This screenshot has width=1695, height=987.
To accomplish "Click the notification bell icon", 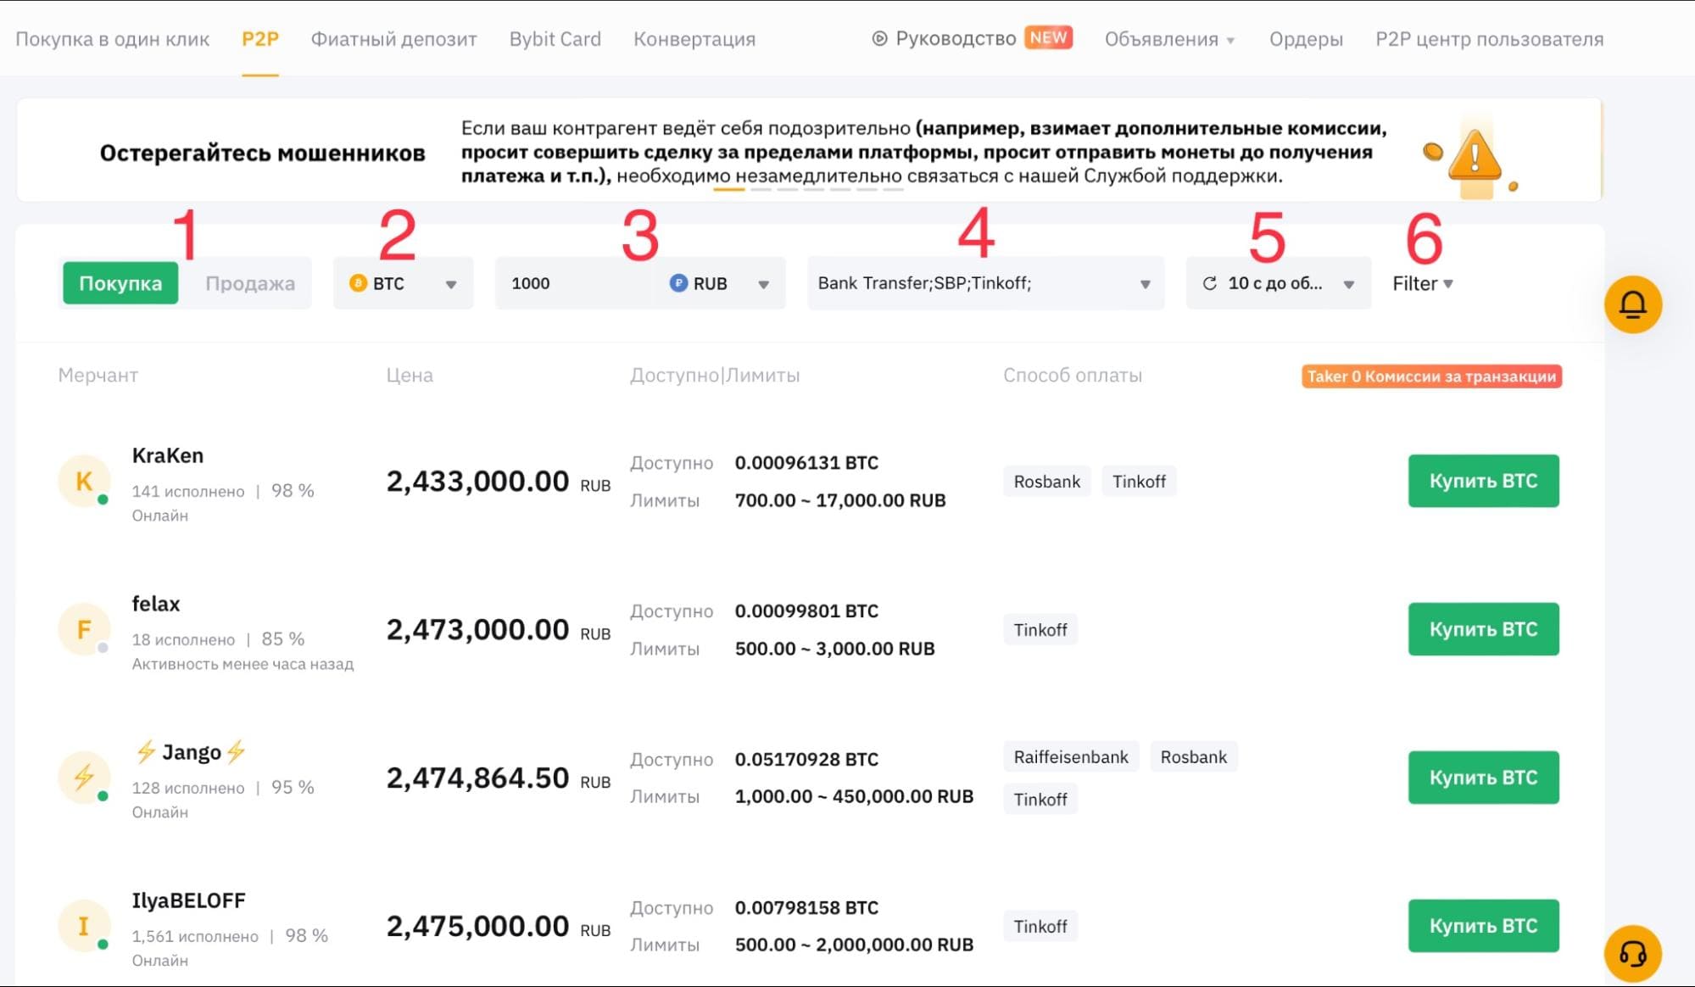I will pos(1632,304).
